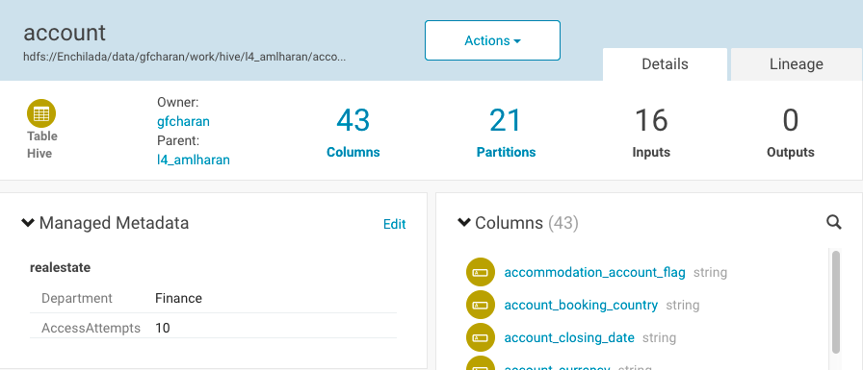Edit the managed metadata
The height and width of the screenshot is (370, 863).
395,224
